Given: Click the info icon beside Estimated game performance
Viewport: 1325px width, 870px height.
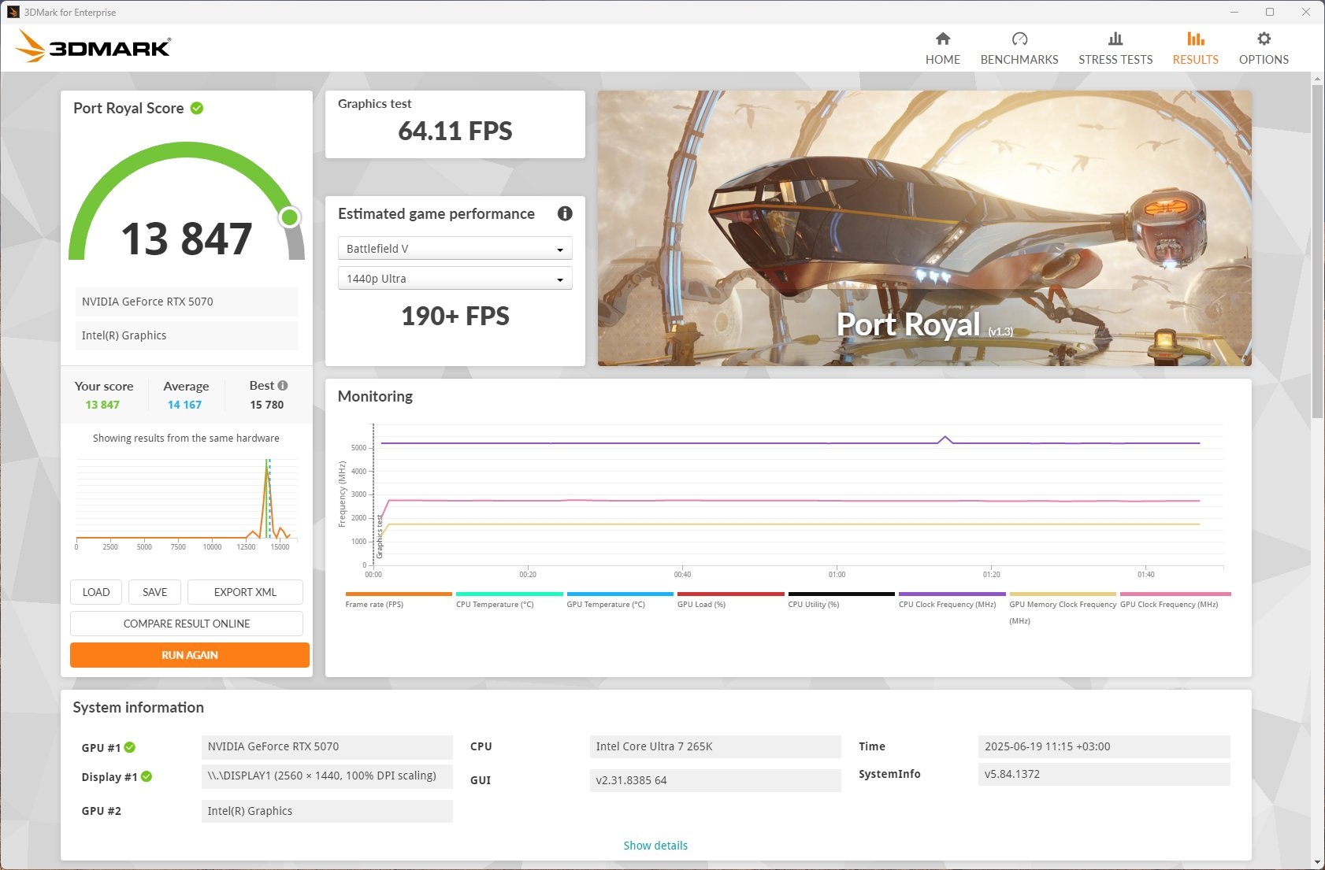Looking at the screenshot, I should coord(565,213).
